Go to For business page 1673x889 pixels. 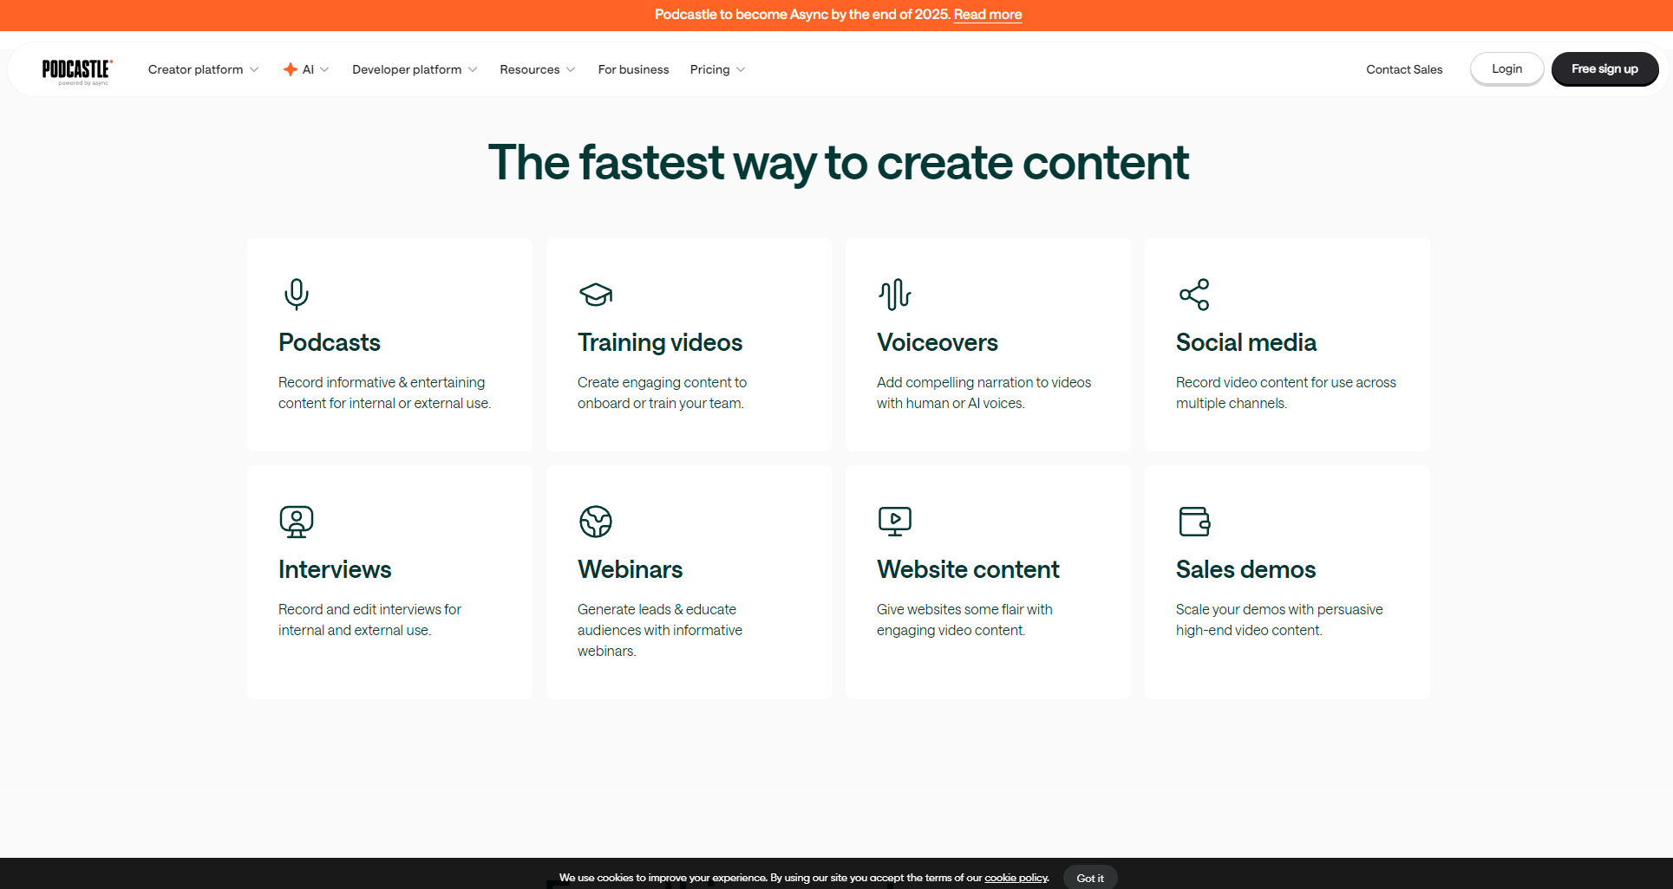point(633,69)
